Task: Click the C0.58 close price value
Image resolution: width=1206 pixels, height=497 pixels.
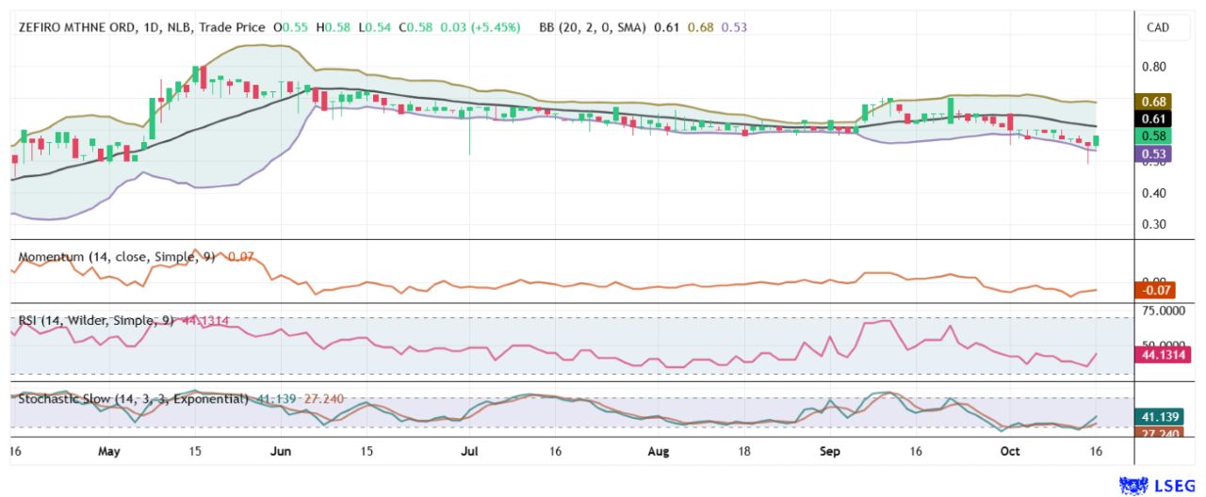Action: pos(415,28)
